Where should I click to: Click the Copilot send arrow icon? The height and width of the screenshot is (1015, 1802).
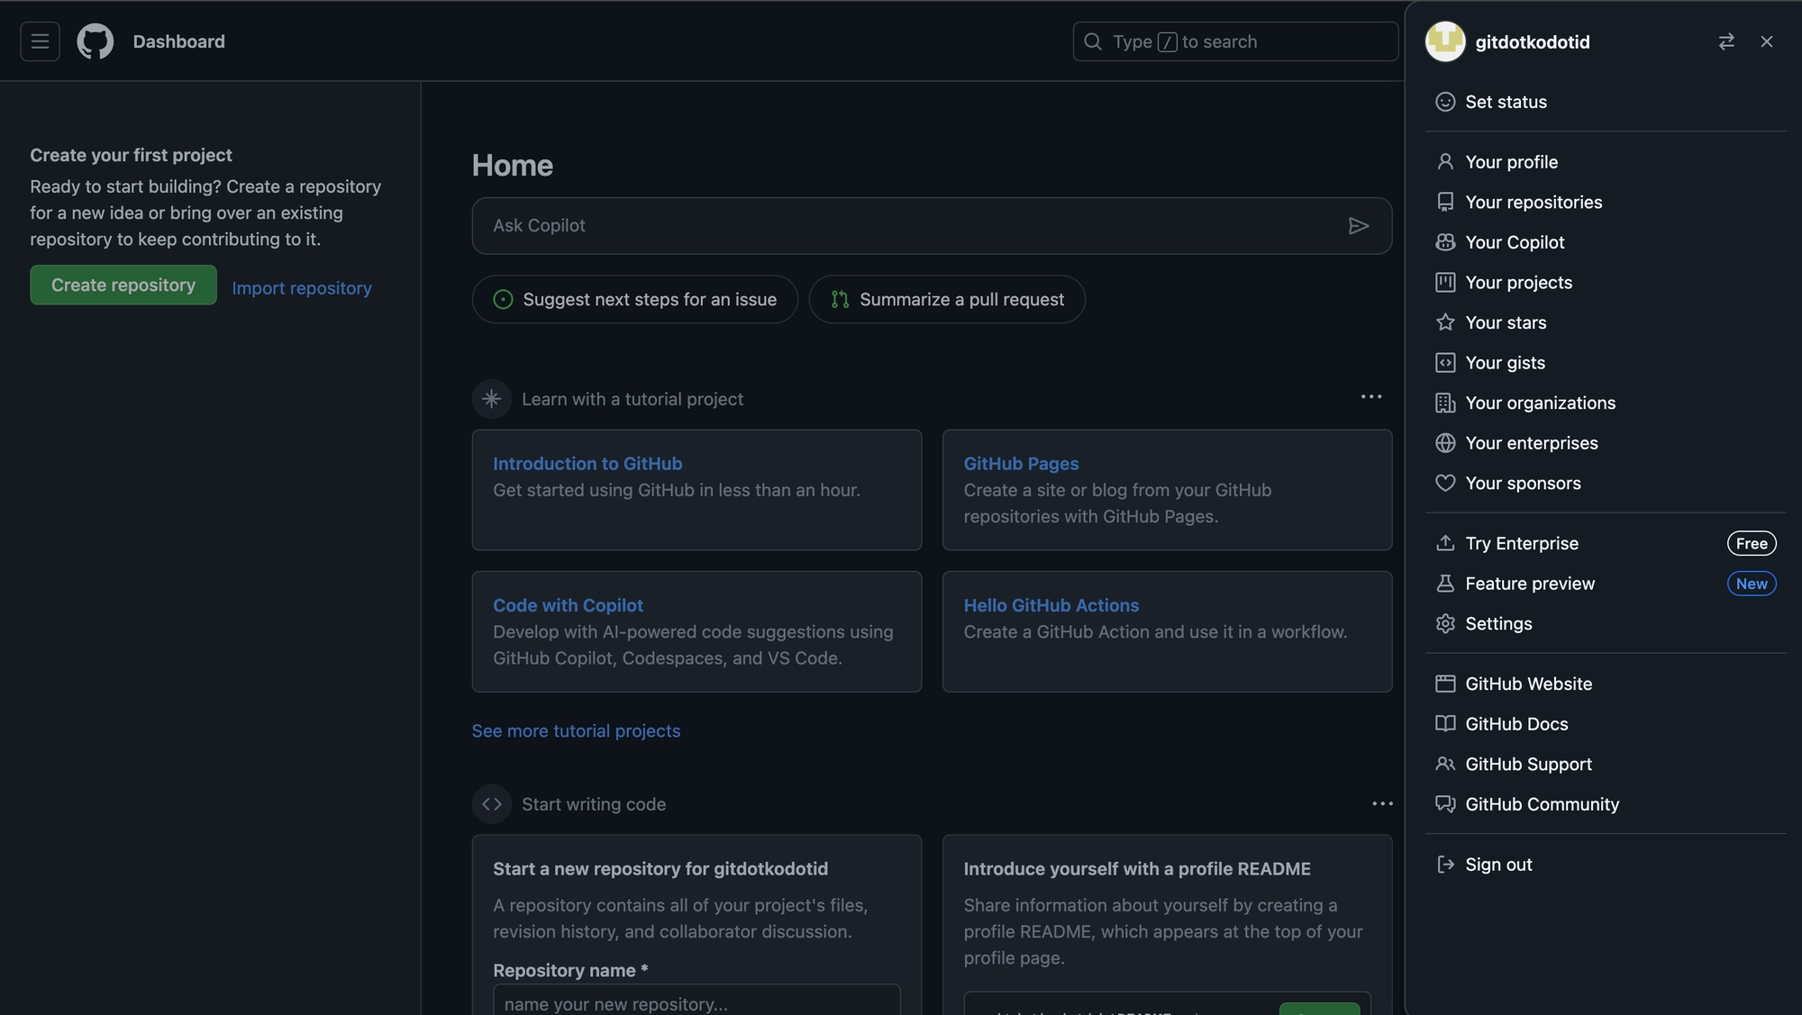[1358, 226]
